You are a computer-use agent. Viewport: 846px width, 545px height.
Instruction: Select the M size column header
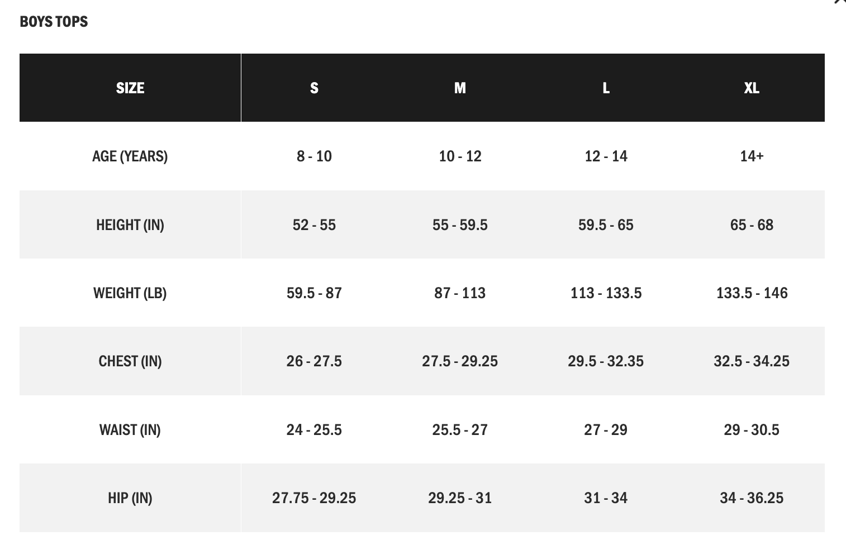(x=460, y=88)
